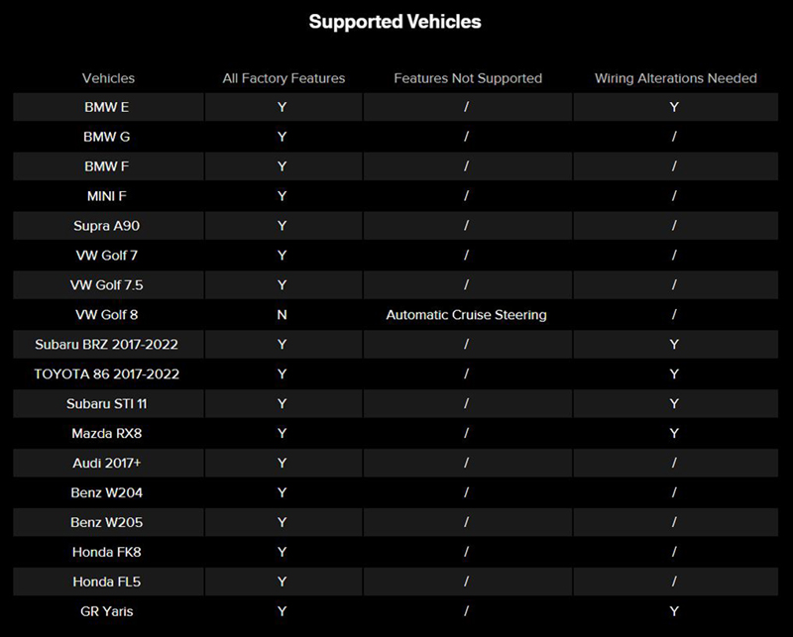
Task: Select the VW Golf 8 vehicle name
Action: [107, 315]
